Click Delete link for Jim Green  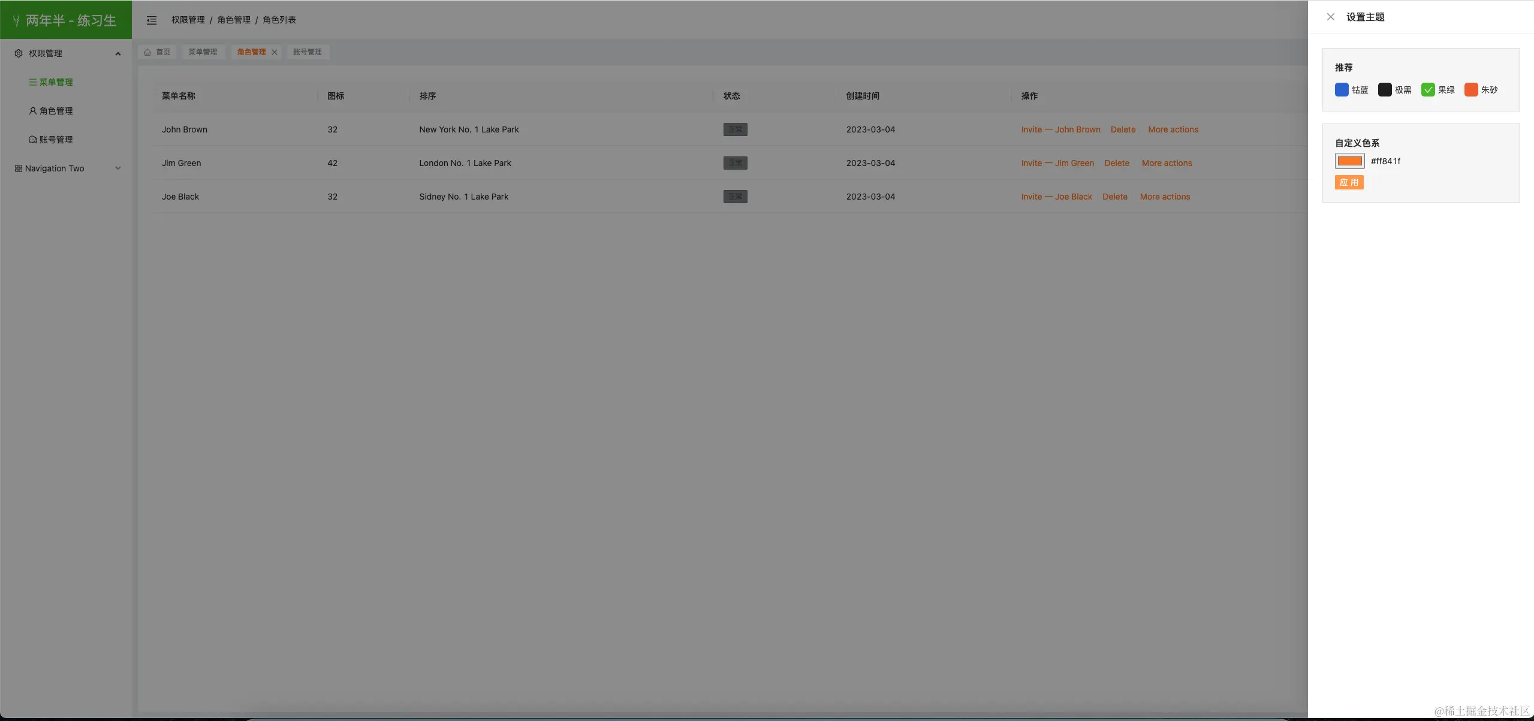(1116, 163)
